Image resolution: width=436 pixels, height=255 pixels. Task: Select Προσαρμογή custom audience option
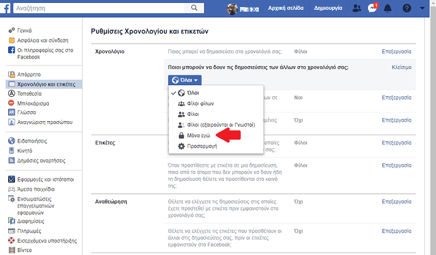[x=216, y=146]
